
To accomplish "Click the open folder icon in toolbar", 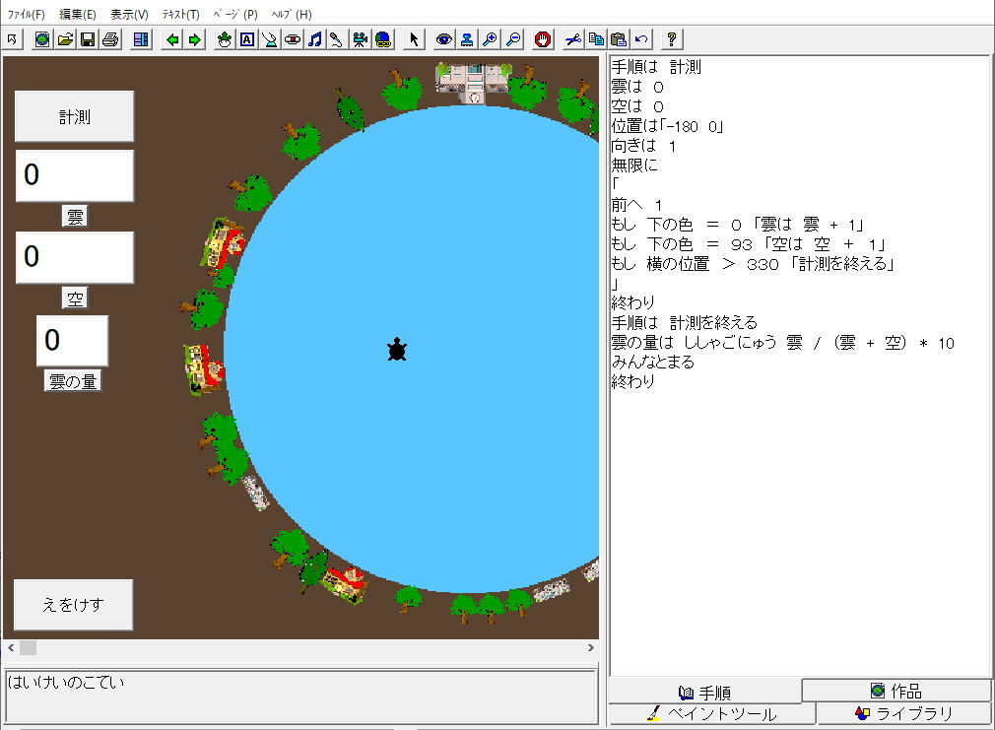I will (x=65, y=39).
